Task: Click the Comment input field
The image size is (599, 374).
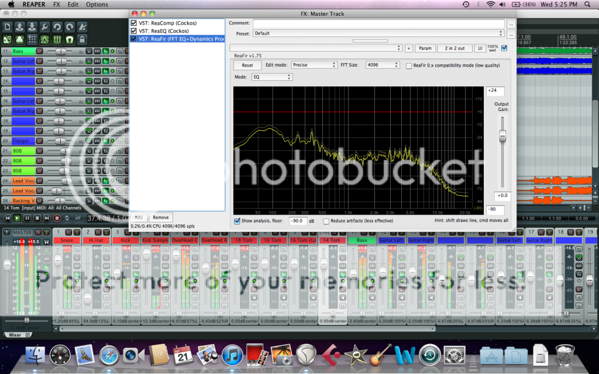Action: (378, 23)
